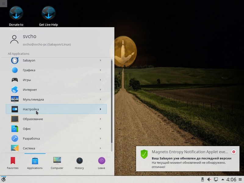Expand the Игры submenu arrow
Screen dimensions: 244x183
[x=101, y=80]
